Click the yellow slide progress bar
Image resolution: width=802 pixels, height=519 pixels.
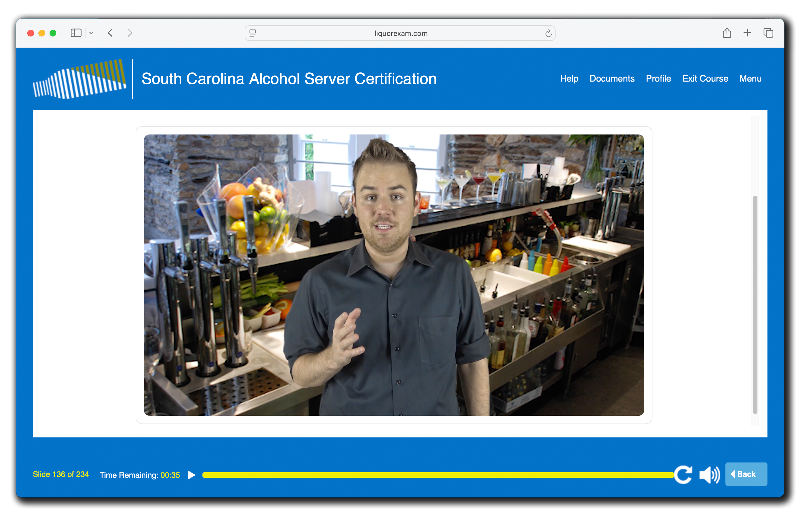437,475
